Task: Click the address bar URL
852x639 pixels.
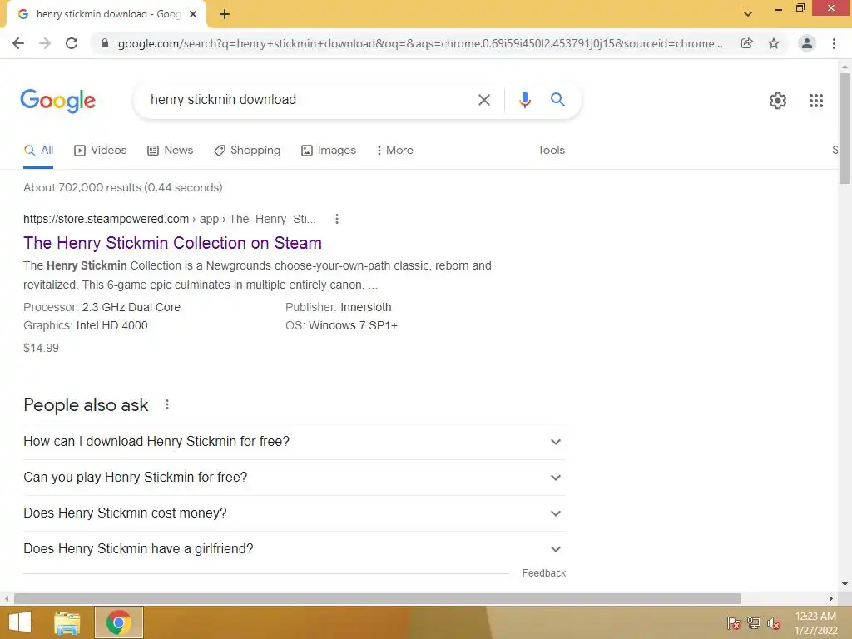Action: (x=420, y=43)
